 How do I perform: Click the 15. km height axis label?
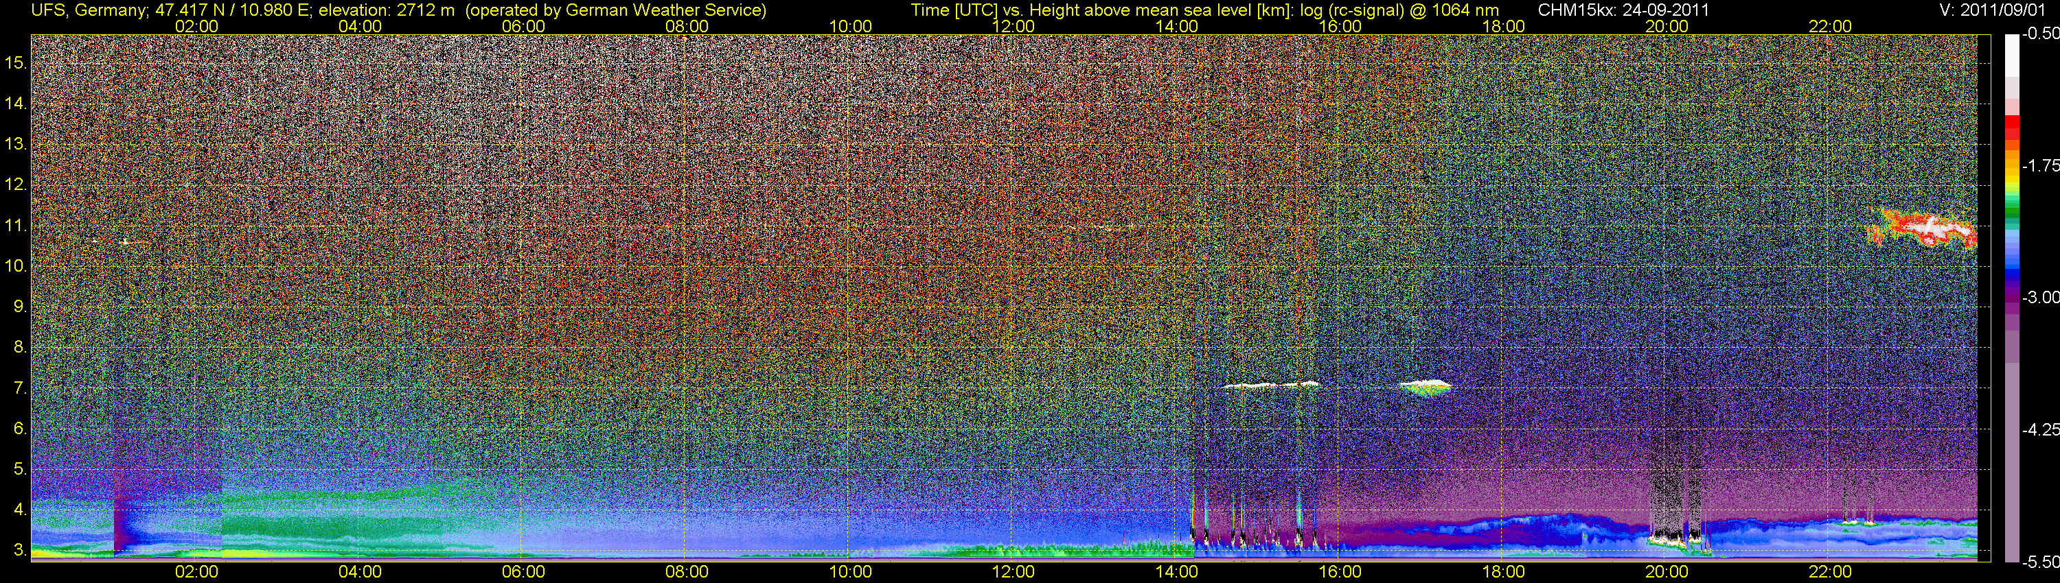tap(16, 62)
